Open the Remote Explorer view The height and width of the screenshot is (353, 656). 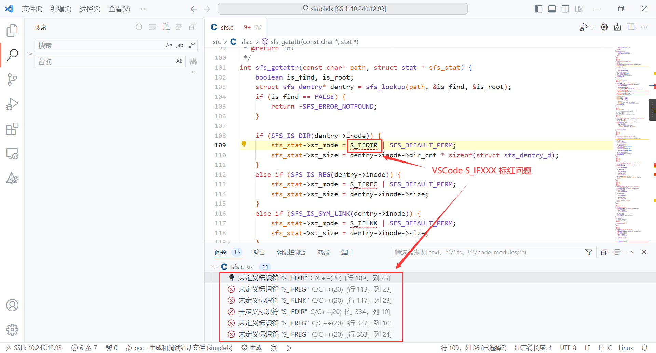coord(12,154)
